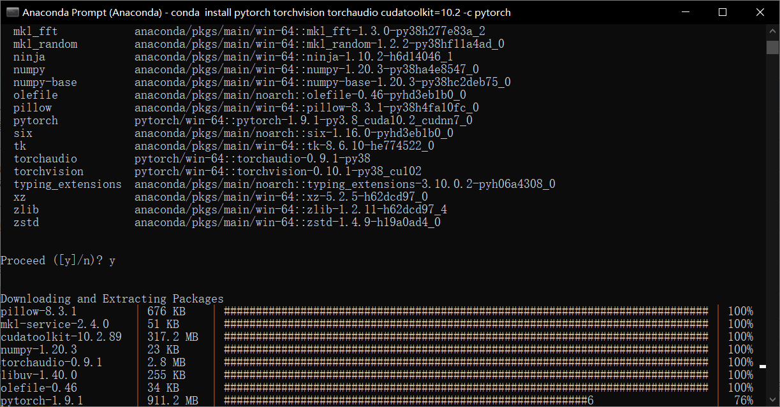Click the 'numpy-base' package name
Viewport: 780px width, 407px height.
[45, 82]
